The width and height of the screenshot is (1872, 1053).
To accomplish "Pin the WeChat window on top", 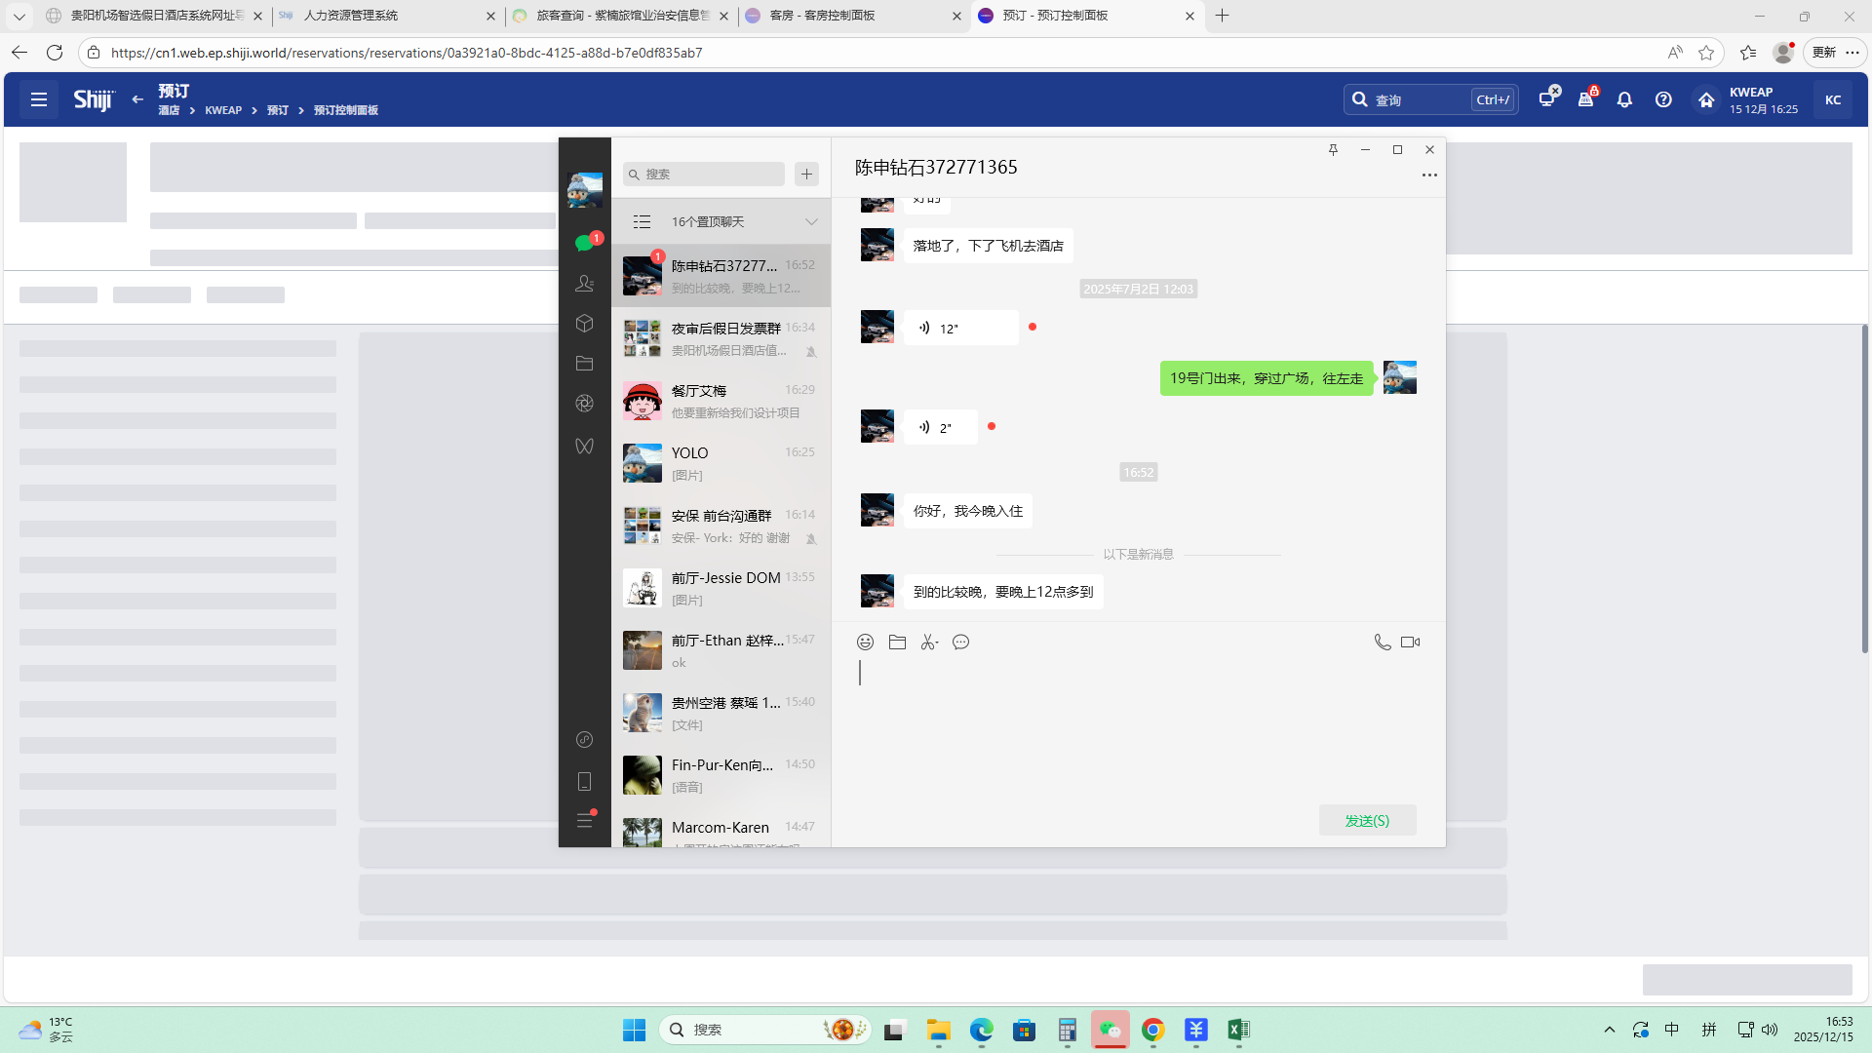I will click(1333, 150).
